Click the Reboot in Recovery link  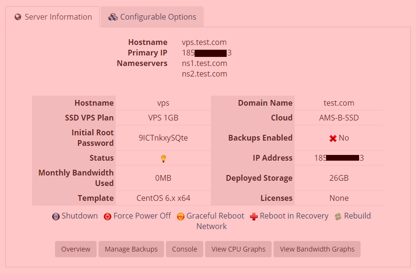coord(294,216)
